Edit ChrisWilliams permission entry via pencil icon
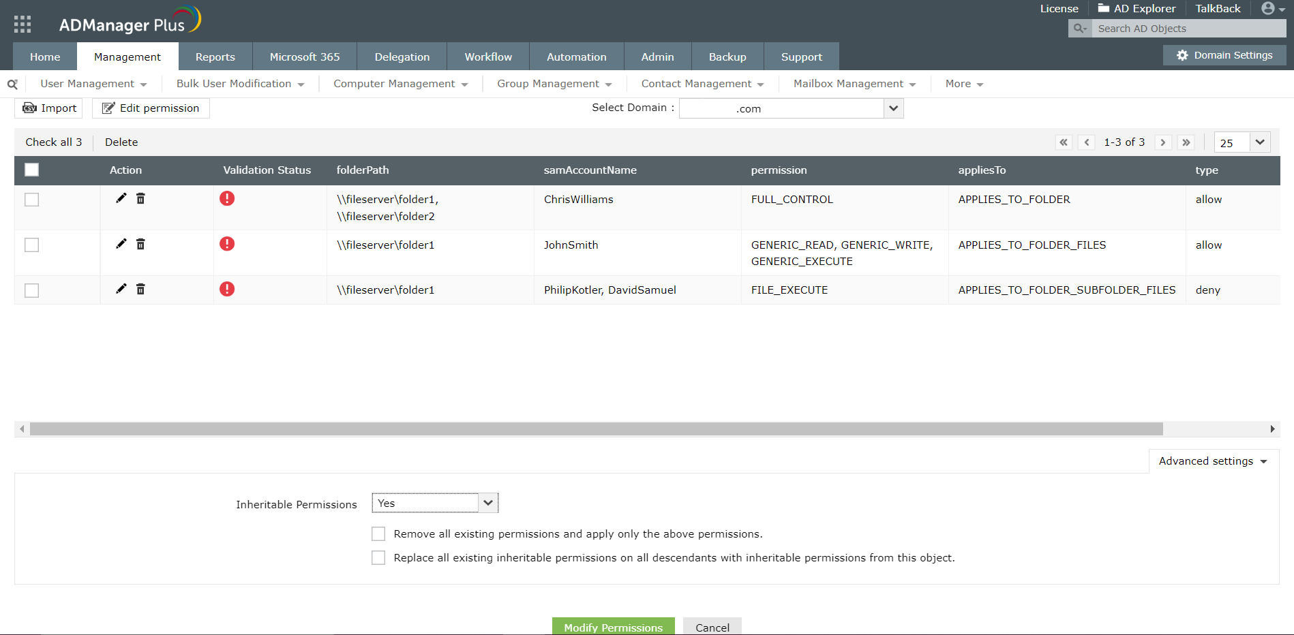1294x635 pixels. [121, 198]
